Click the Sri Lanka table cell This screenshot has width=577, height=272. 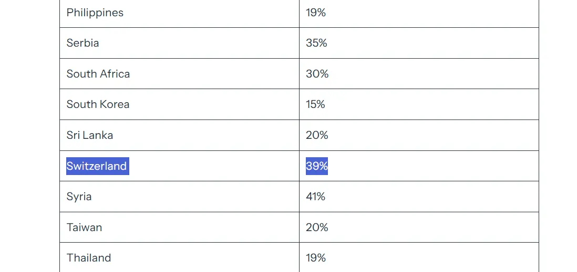tap(90, 135)
